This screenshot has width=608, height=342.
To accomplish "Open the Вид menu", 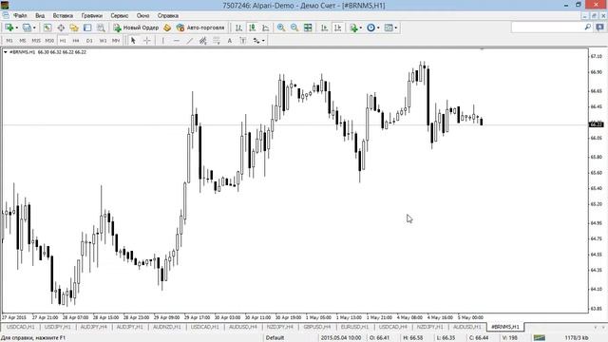I will pos(40,15).
